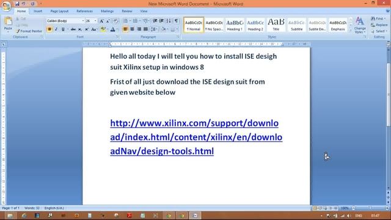Viewport: 391px width, 220px height.
Task: Click the Replace button
Action: point(379,25)
